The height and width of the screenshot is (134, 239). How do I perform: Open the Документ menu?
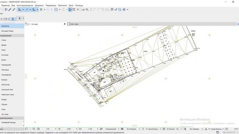tap(39, 6)
